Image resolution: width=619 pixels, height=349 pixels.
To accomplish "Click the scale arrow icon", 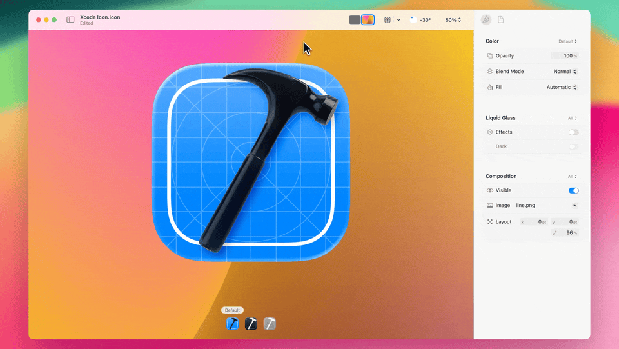I will click(555, 233).
